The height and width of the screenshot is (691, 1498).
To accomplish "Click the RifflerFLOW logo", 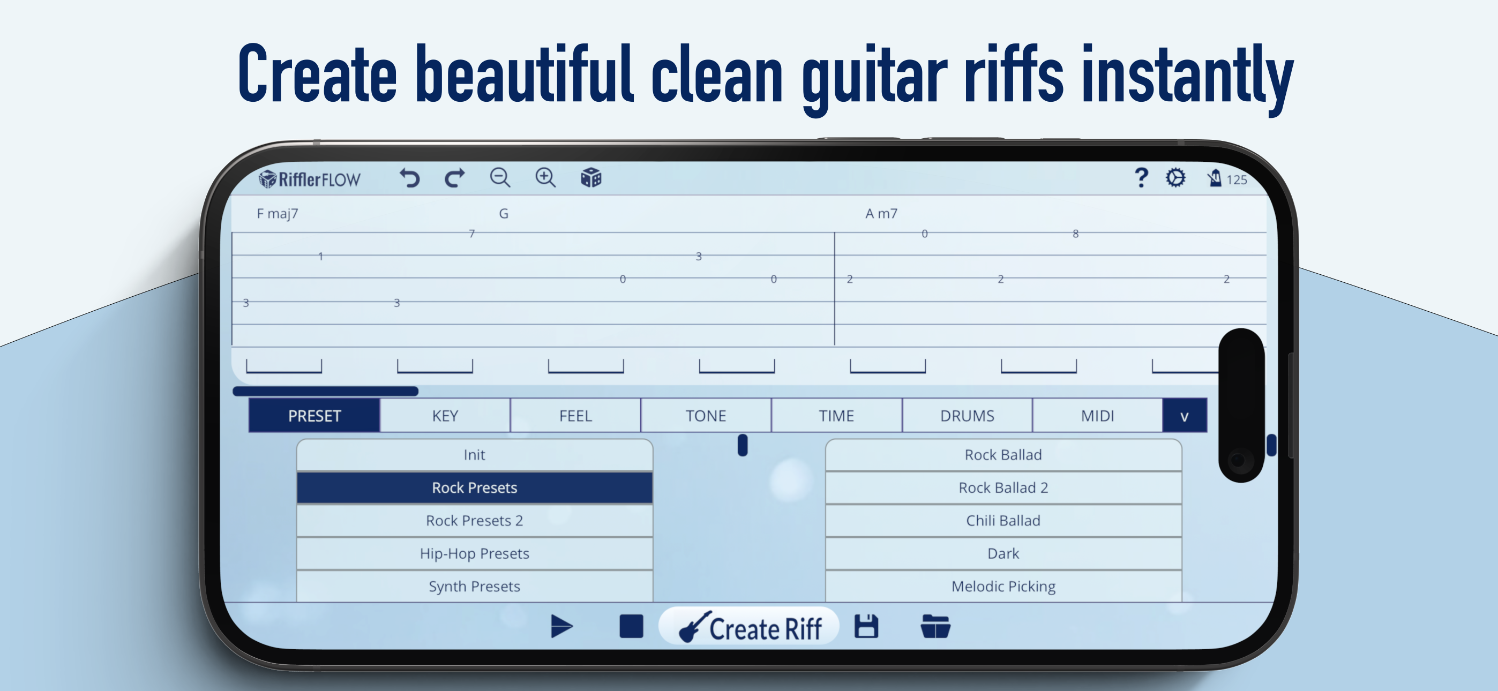I will [x=309, y=179].
